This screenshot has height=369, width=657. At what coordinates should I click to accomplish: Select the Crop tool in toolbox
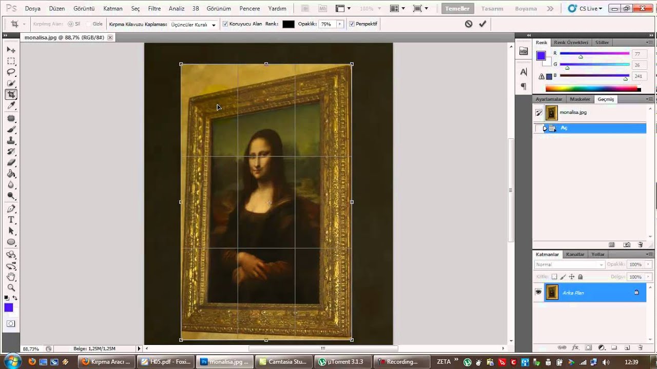tap(11, 94)
